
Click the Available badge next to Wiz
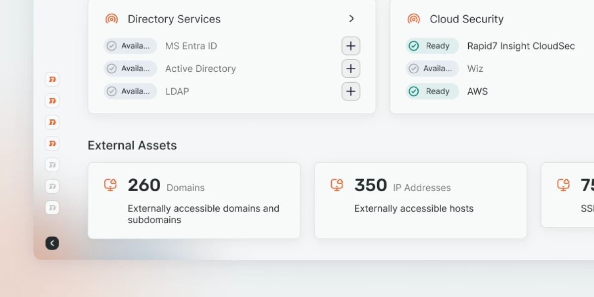tap(432, 69)
